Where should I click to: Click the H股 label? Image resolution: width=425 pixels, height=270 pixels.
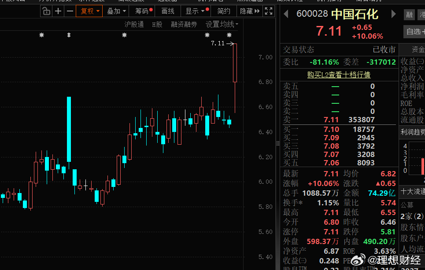(157, 25)
